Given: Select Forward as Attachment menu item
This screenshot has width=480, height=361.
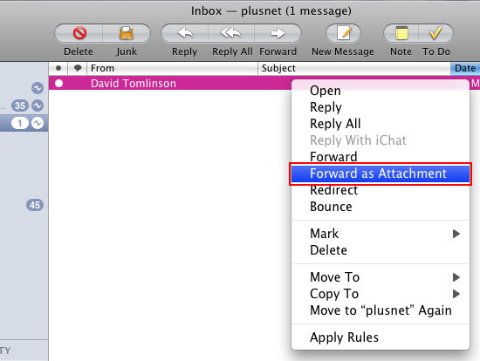Looking at the screenshot, I should 381,174.
